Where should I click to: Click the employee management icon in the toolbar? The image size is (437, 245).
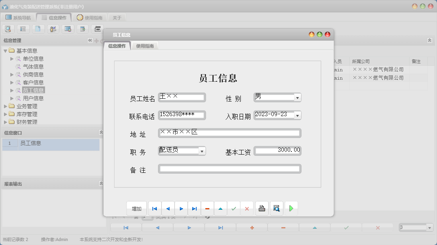click(x=53, y=29)
